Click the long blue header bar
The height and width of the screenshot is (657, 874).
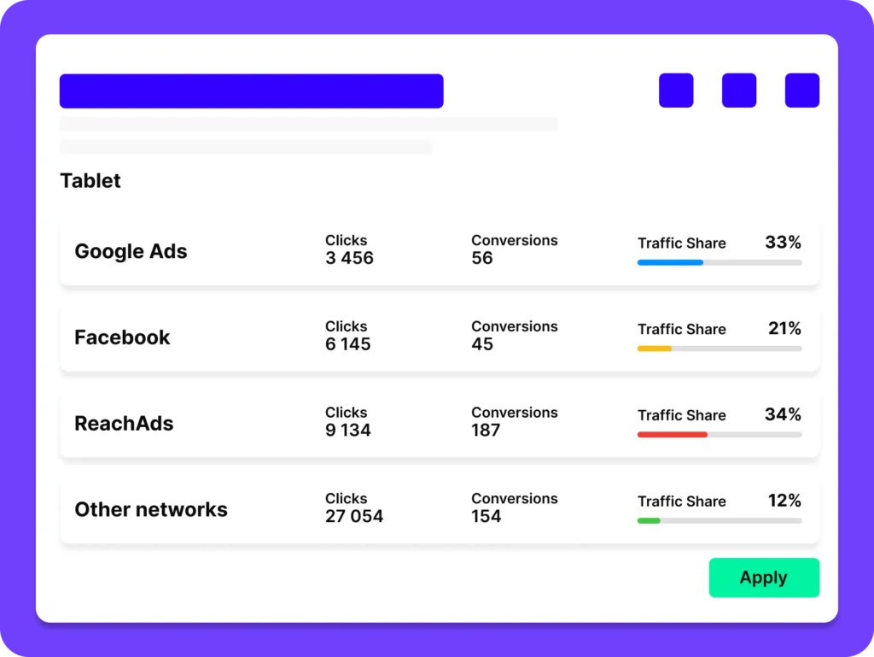(x=251, y=91)
